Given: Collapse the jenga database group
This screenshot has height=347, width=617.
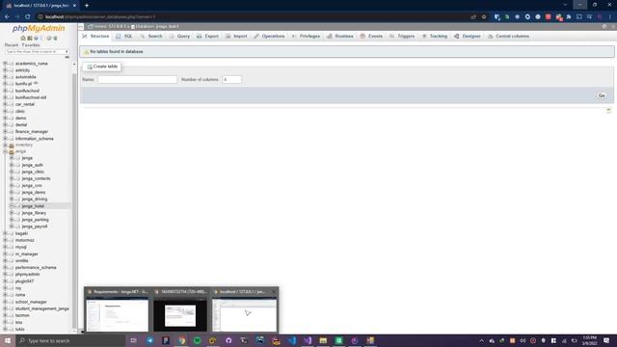Looking at the screenshot, I should point(5,151).
